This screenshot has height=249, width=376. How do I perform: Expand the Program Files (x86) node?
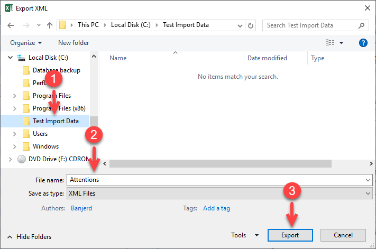tap(15, 108)
